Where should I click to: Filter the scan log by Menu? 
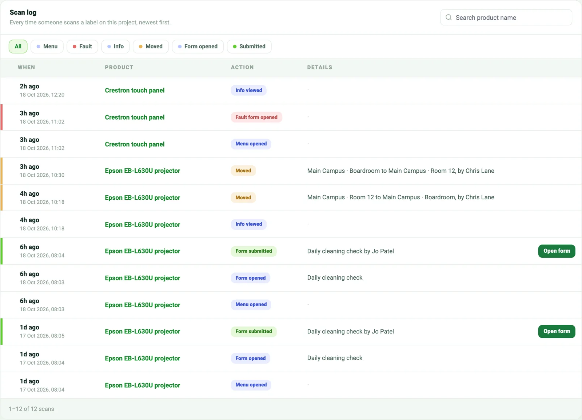47,47
